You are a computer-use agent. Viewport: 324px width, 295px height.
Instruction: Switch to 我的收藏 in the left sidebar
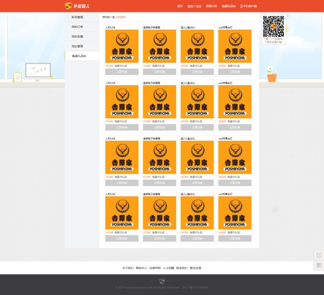82,36
